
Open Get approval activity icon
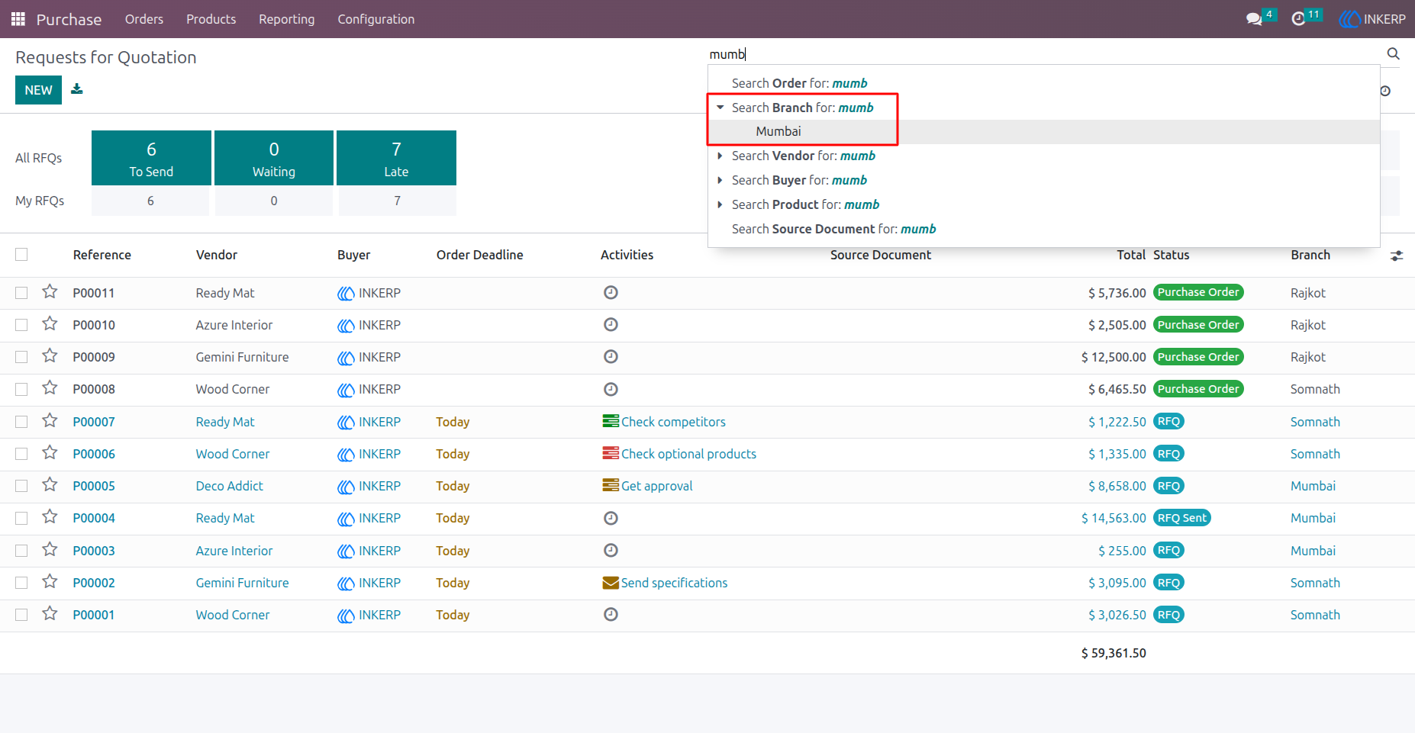coord(611,485)
